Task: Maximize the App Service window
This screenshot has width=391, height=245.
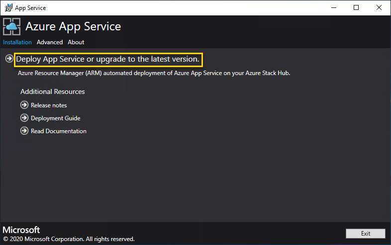Action: pyautogui.click(x=356, y=7)
